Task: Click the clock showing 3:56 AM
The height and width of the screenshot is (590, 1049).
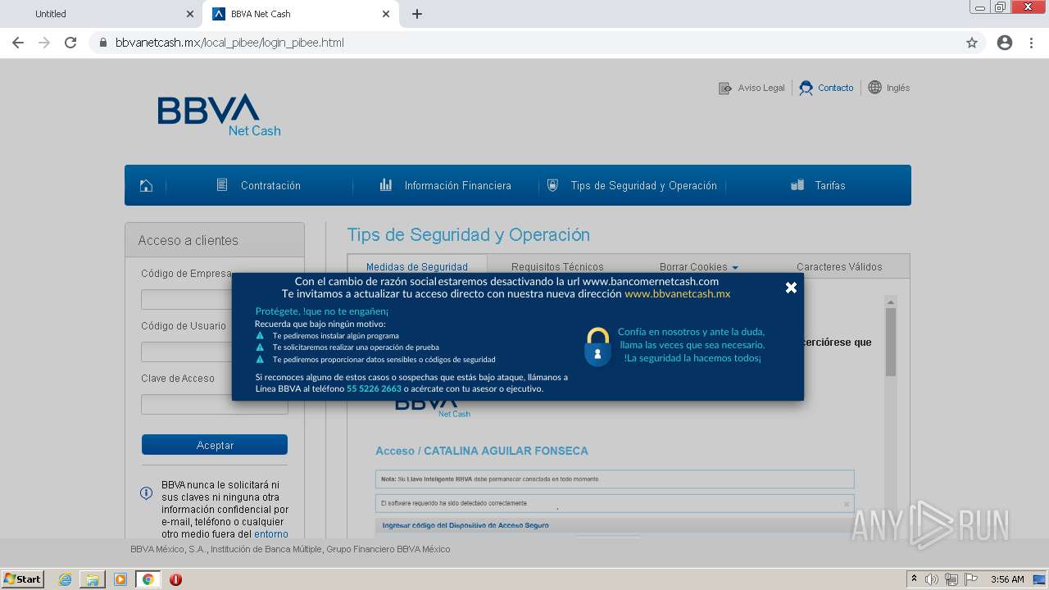Action: (x=1007, y=579)
